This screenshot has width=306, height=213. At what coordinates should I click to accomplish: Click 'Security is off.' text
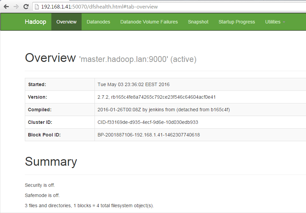(40, 185)
